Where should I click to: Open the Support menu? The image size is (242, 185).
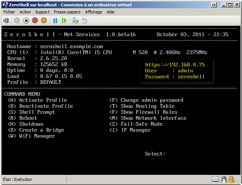tap(42, 12)
